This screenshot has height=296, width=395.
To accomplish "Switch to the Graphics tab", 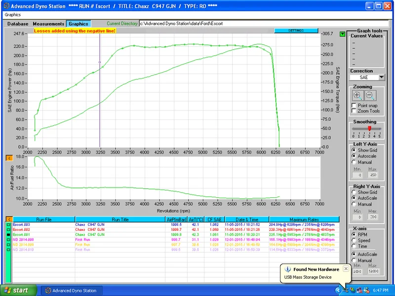I will tap(79, 24).
